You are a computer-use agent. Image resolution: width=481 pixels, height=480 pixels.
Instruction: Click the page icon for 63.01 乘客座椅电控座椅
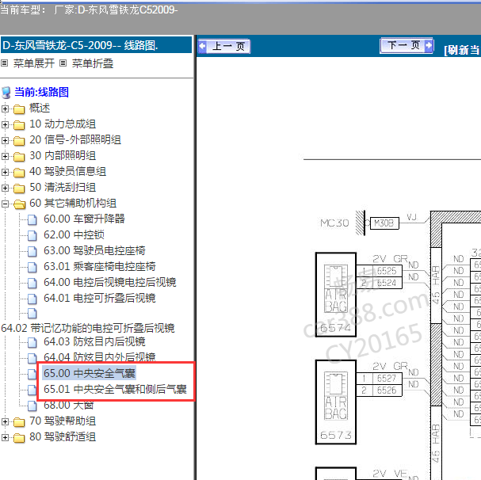coord(32,267)
